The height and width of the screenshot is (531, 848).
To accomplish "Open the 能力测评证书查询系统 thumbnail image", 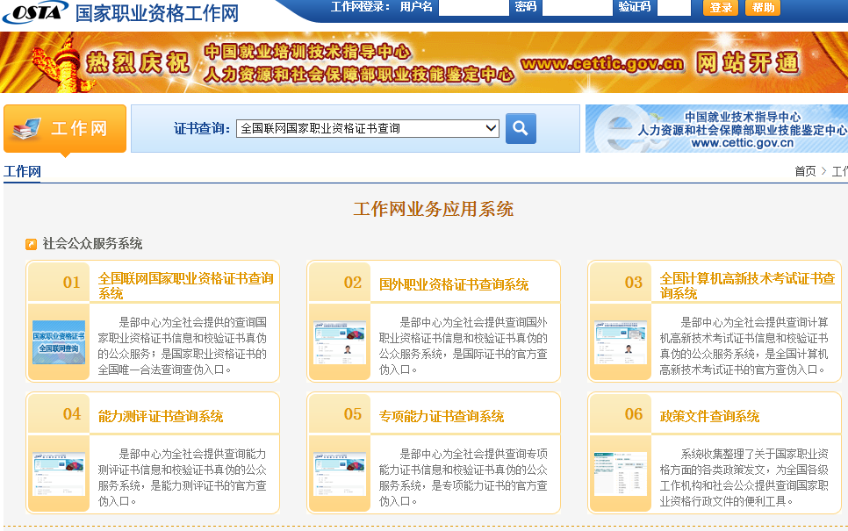I will [59, 474].
